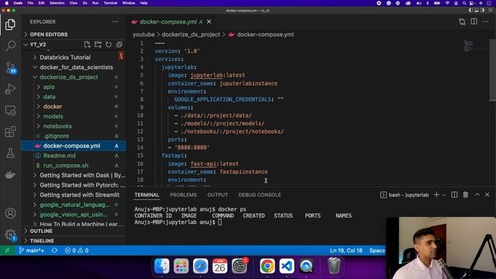Switch to the OUTPUT panel tab
Image resolution: width=496 pixels, height=279 pixels.
[217, 195]
